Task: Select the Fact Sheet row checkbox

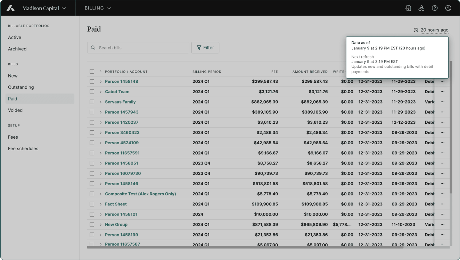Action: (92, 204)
